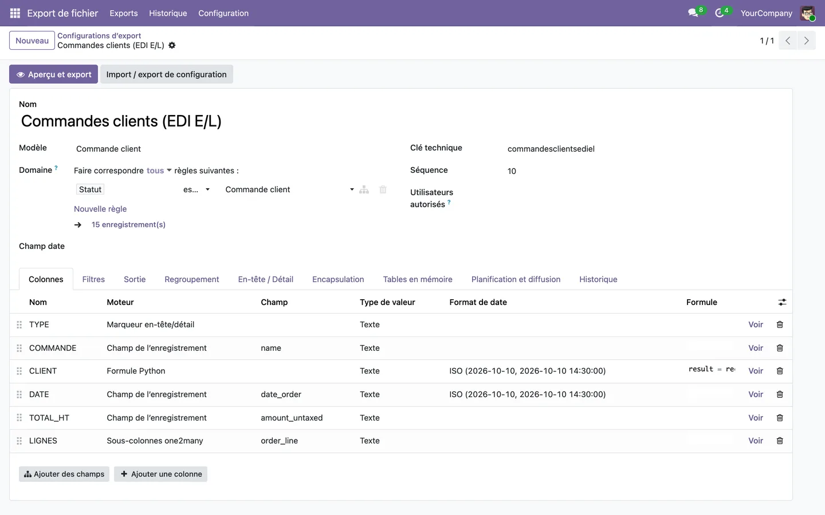The image size is (825, 515).
Task: Go to the next record arrow
Action: point(806,41)
